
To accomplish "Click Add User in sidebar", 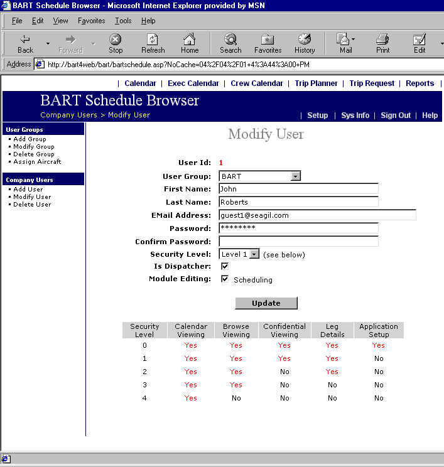I will click(x=28, y=189).
